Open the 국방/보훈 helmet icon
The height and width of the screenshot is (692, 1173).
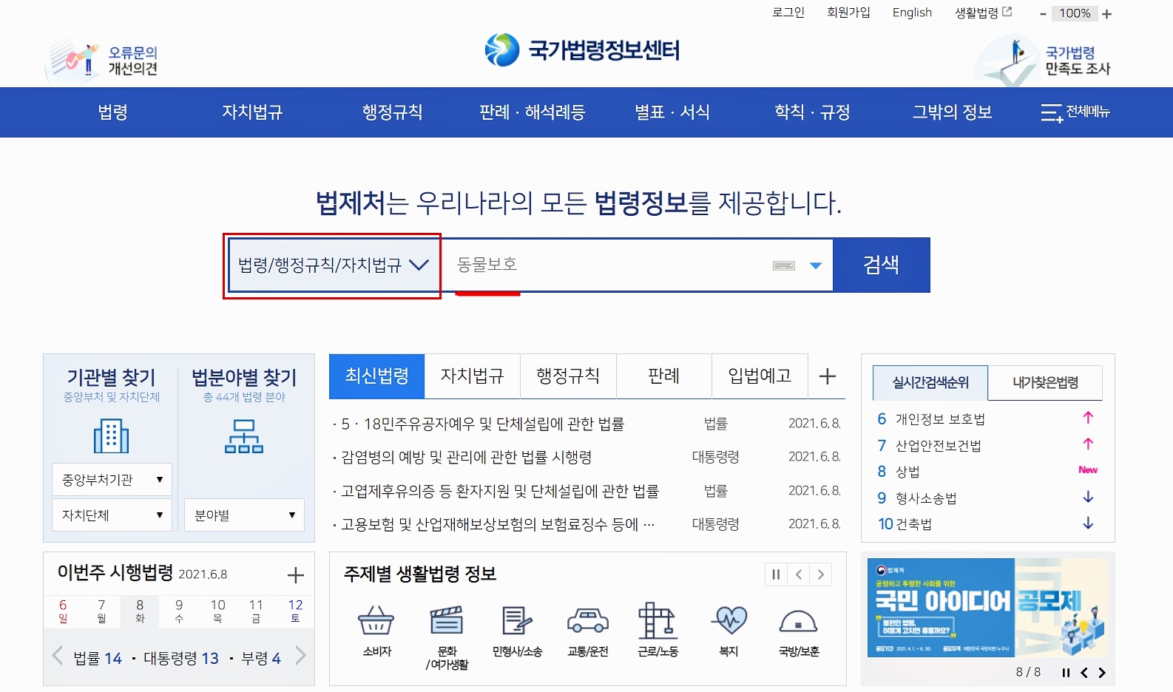click(x=799, y=621)
